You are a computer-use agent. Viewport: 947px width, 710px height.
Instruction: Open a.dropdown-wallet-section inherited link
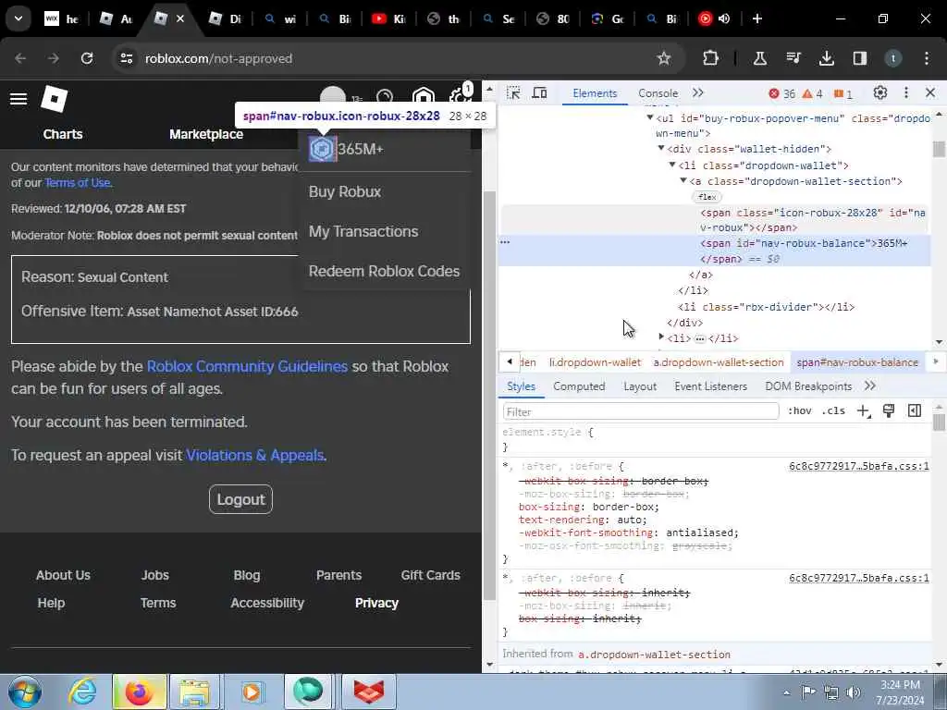point(654,655)
